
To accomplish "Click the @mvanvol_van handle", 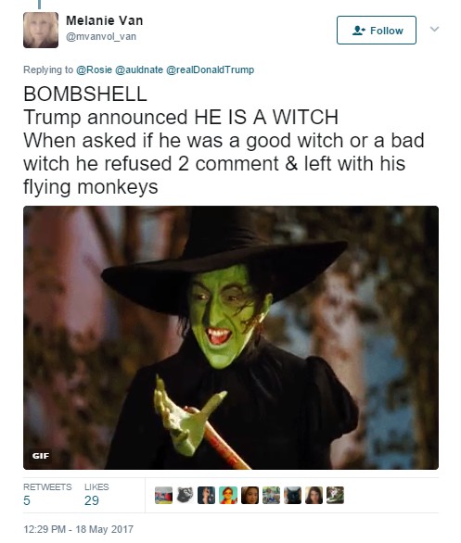I will coord(101,36).
